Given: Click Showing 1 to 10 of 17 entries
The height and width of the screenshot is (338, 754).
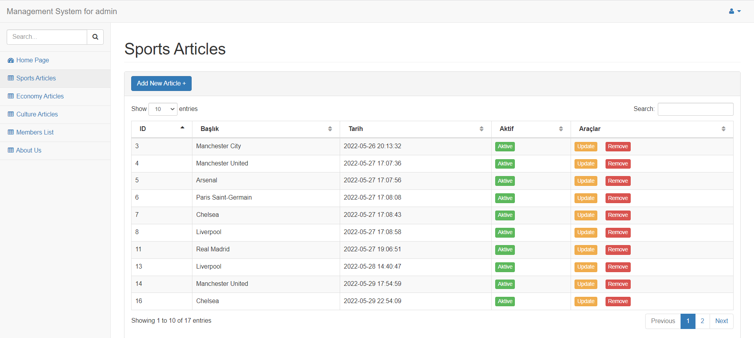Looking at the screenshot, I should pos(171,321).
